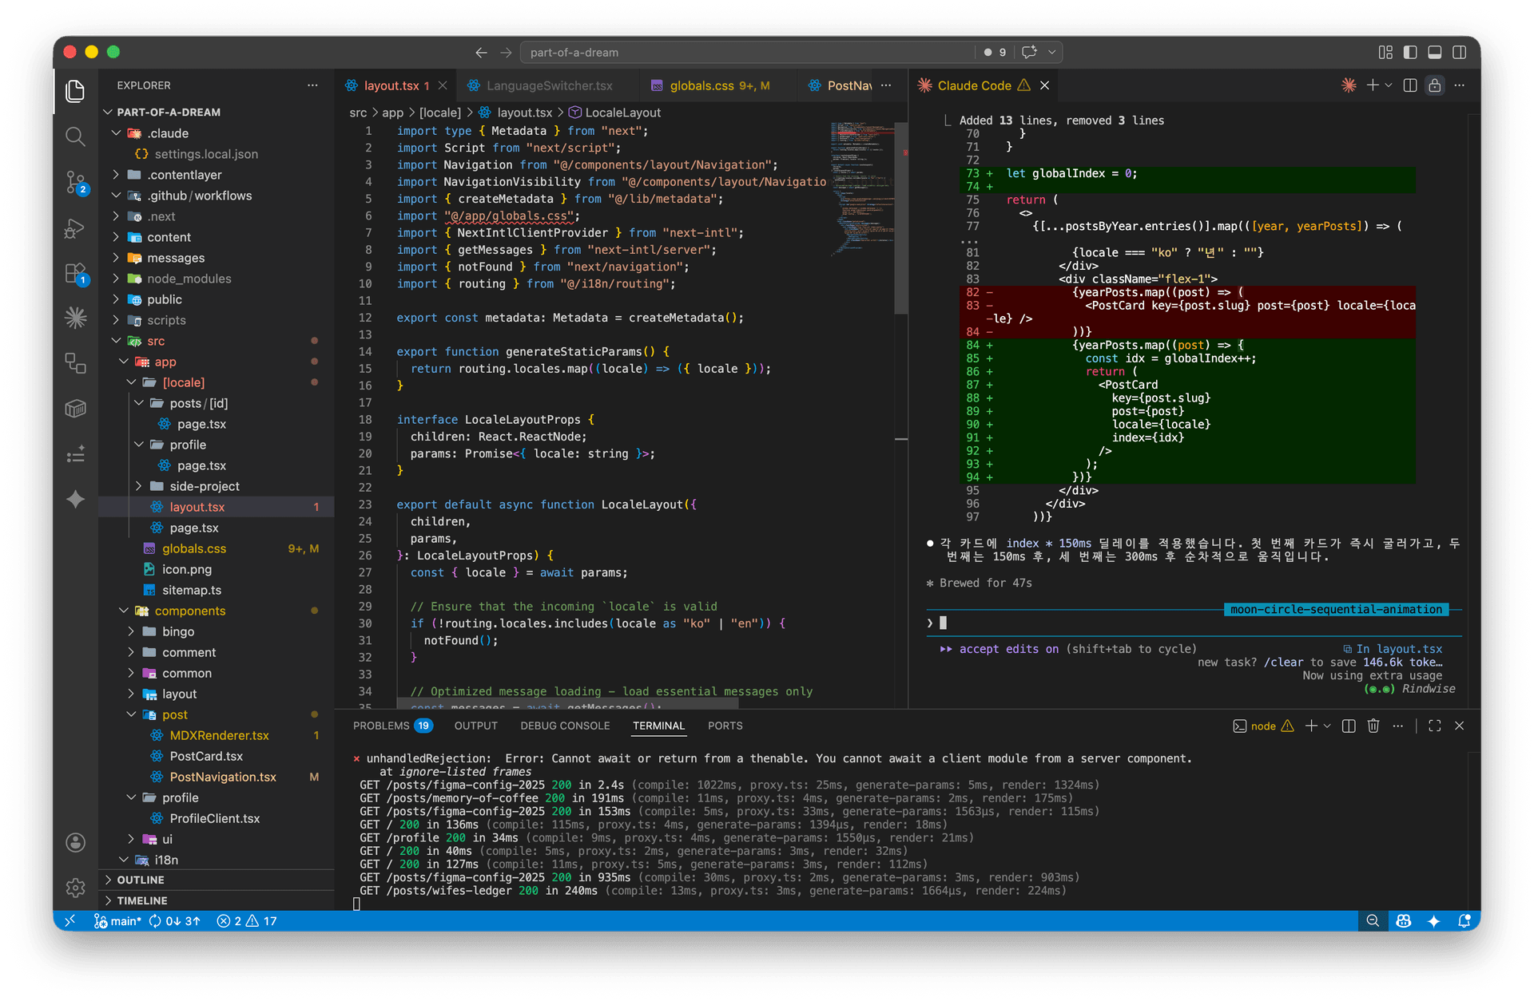Toggle the lock editor group icon

[1435, 85]
